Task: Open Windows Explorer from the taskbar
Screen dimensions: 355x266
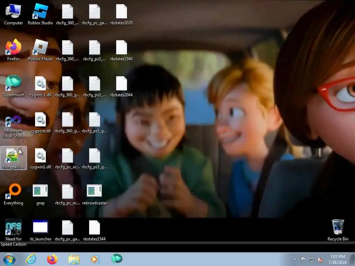Action: click(x=74, y=259)
